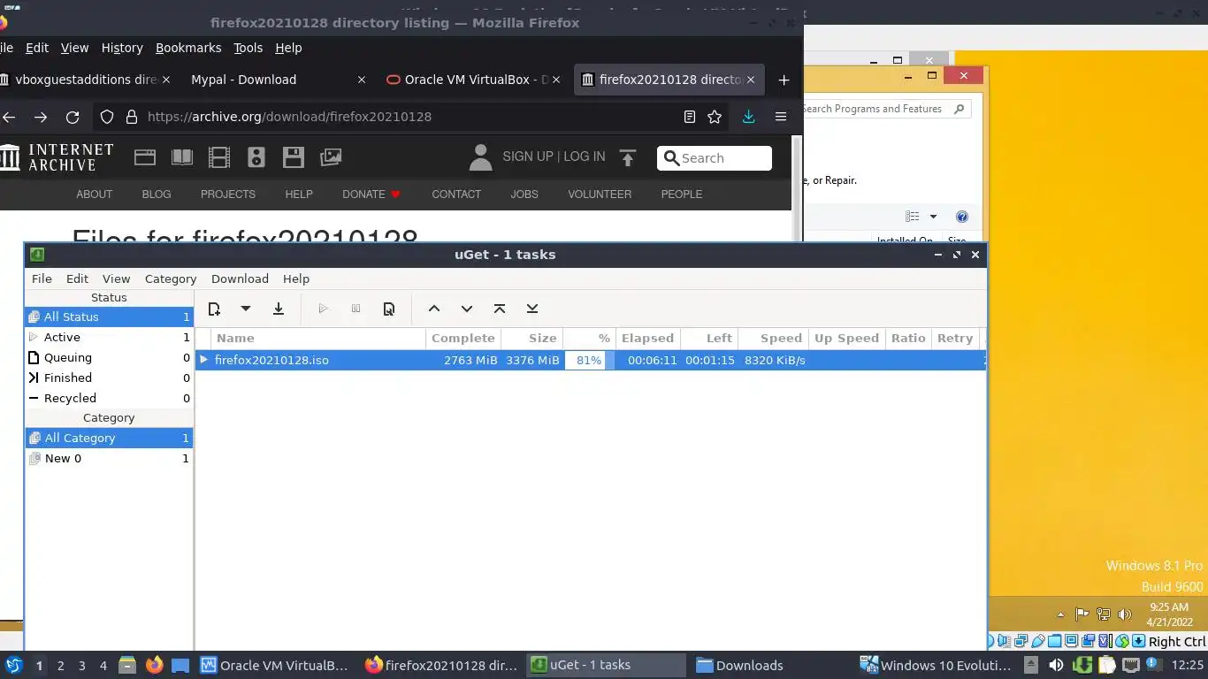This screenshot has width=1208, height=679.
Task: Click SIGN UP link on Internet Archive
Action: pos(528,156)
